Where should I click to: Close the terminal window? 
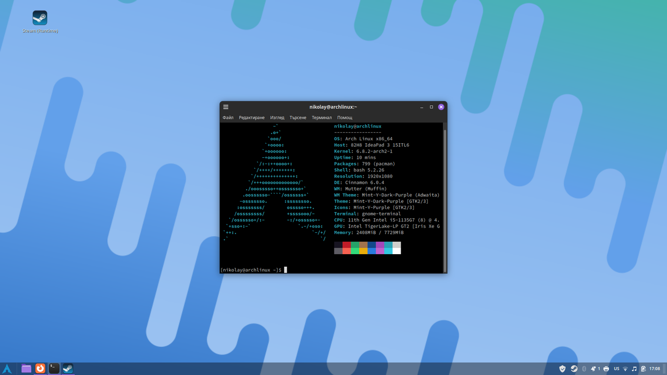[441, 107]
